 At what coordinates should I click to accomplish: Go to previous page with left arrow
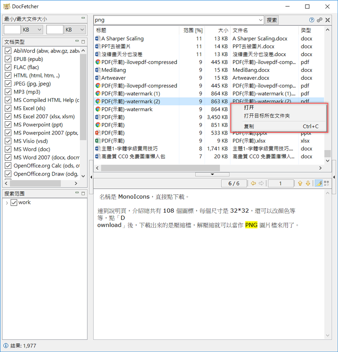point(253,184)
